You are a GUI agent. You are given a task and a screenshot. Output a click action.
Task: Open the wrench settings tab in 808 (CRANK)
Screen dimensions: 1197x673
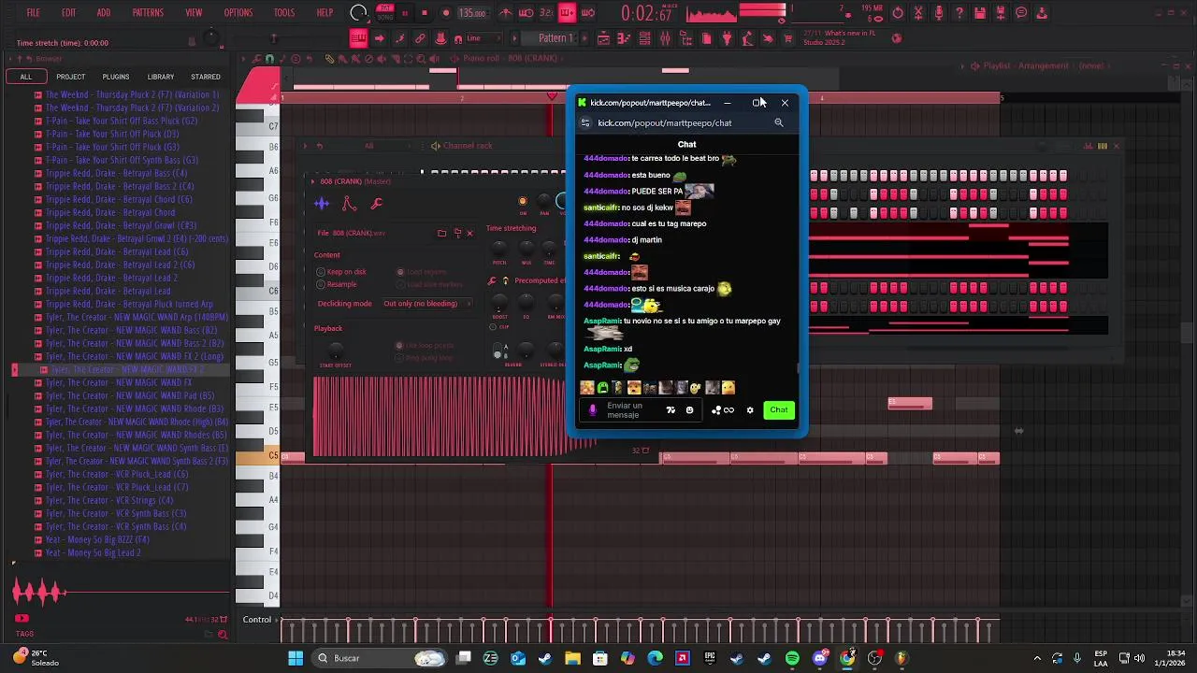pyautogui.click(x=377, y=204)
